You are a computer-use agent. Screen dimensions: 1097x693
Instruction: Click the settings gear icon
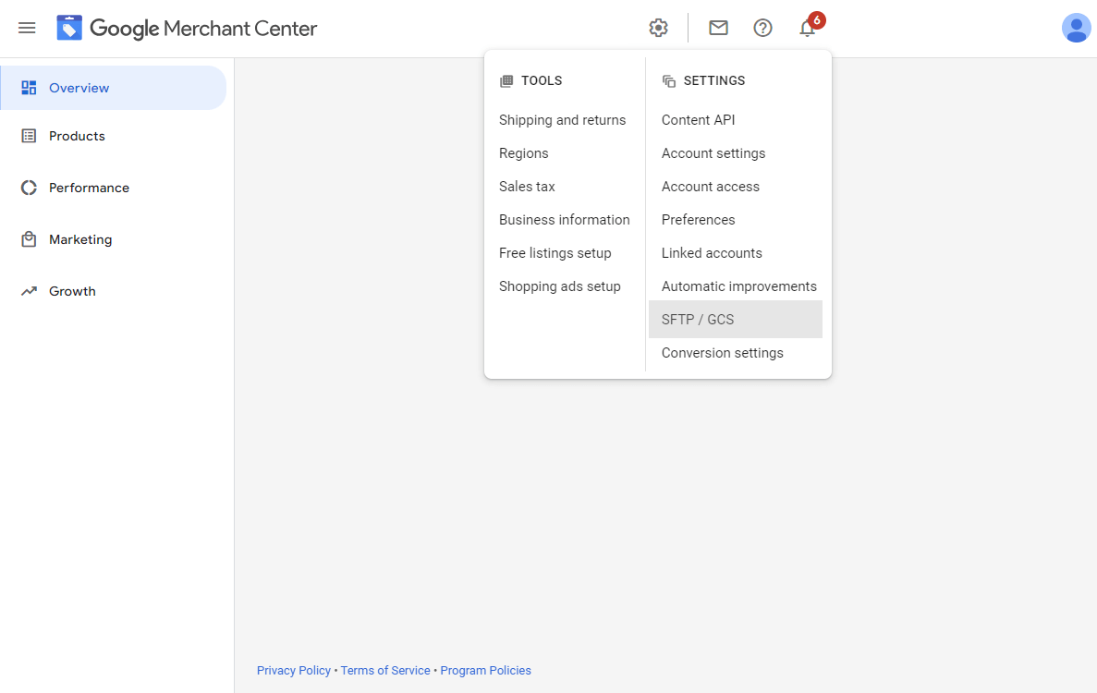point(658,28)
